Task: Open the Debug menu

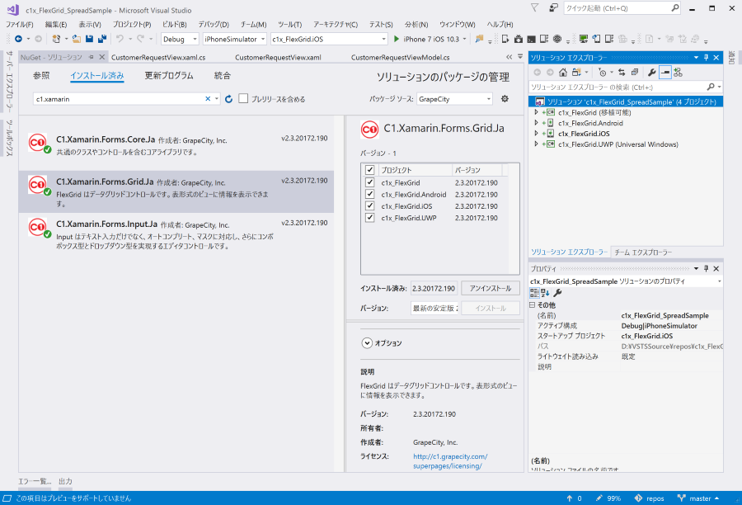Action: click(214, 24)
